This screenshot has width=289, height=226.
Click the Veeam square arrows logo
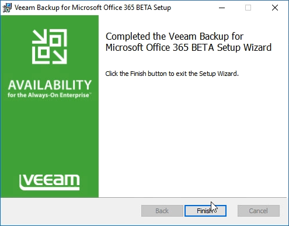click(x=50, y=47)
